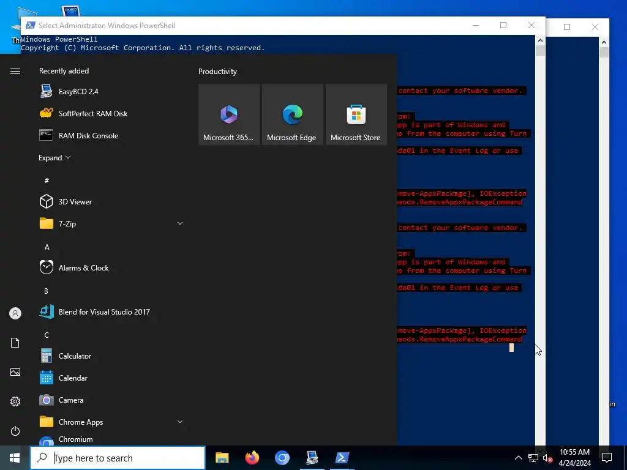Show hidden system tray icons
The width and height of the screenshot is (627, 470).
pyautogui.click(x=518, y=458)
